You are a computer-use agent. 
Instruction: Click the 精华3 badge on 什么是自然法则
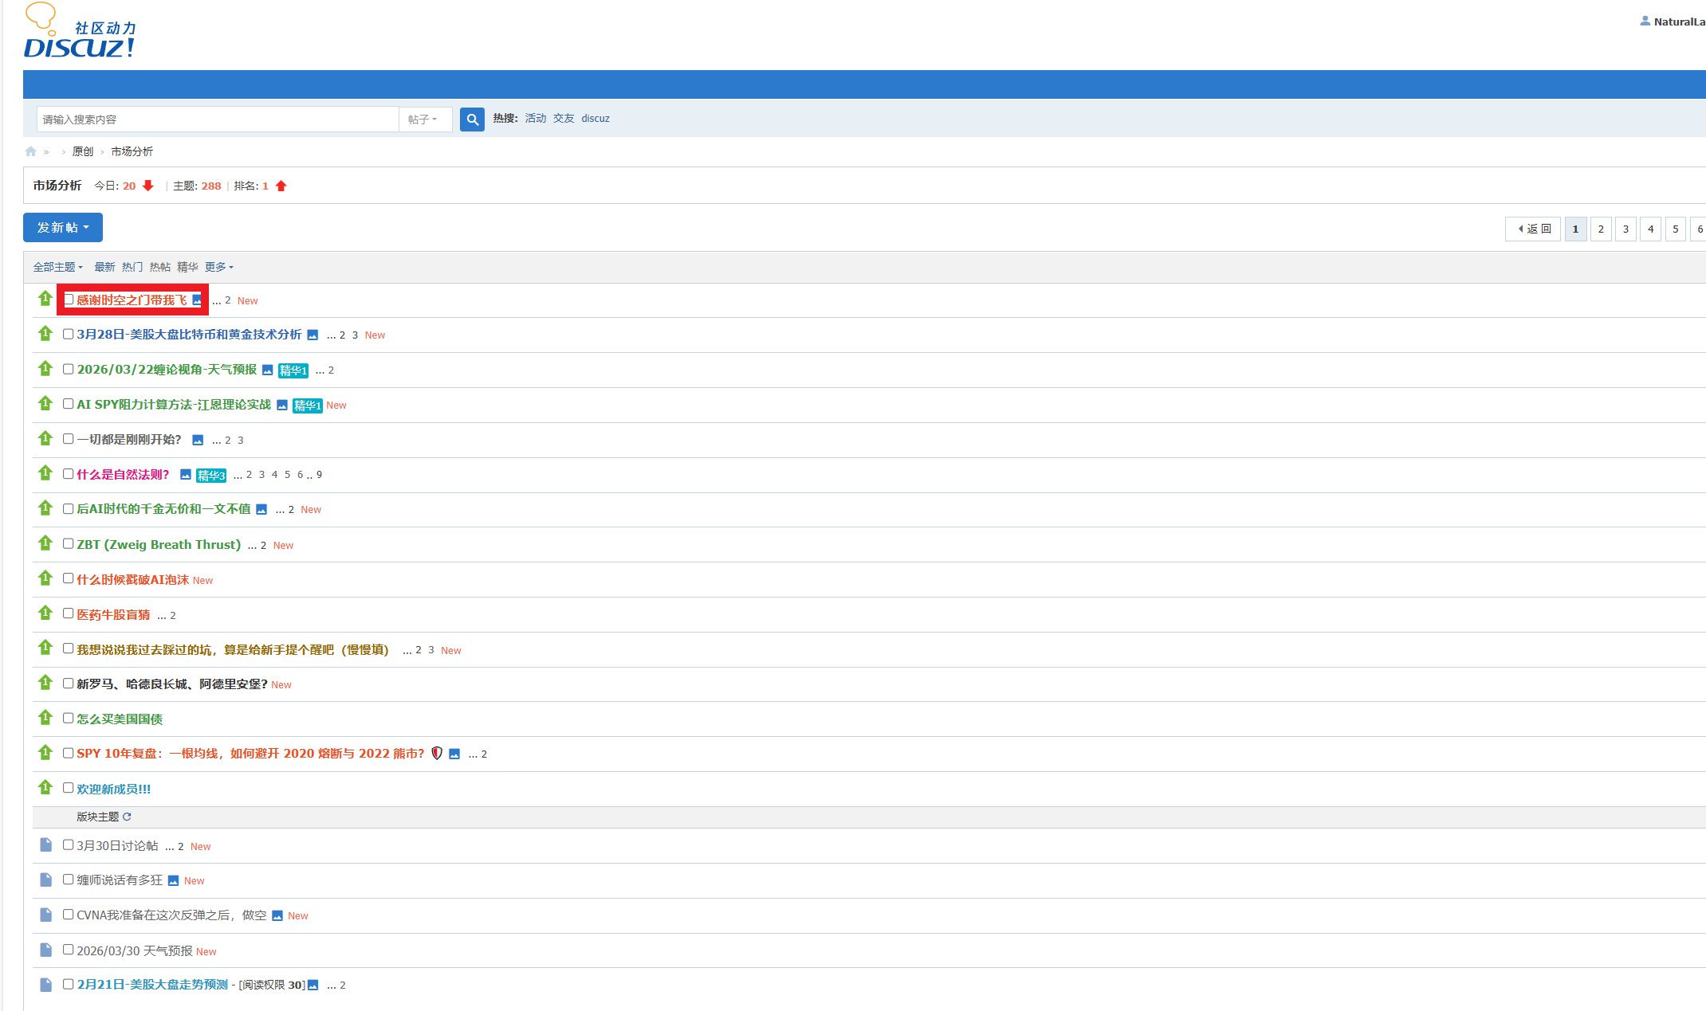[x=211, y=476]
